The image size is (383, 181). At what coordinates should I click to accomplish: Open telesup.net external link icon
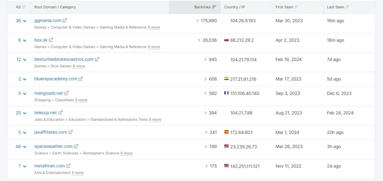(x=60, y=113)
